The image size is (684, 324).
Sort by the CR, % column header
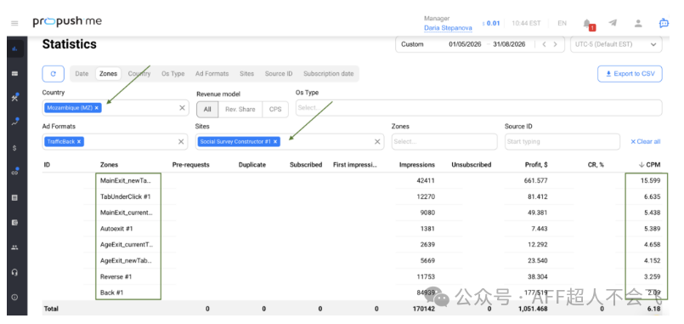(596, 165)
